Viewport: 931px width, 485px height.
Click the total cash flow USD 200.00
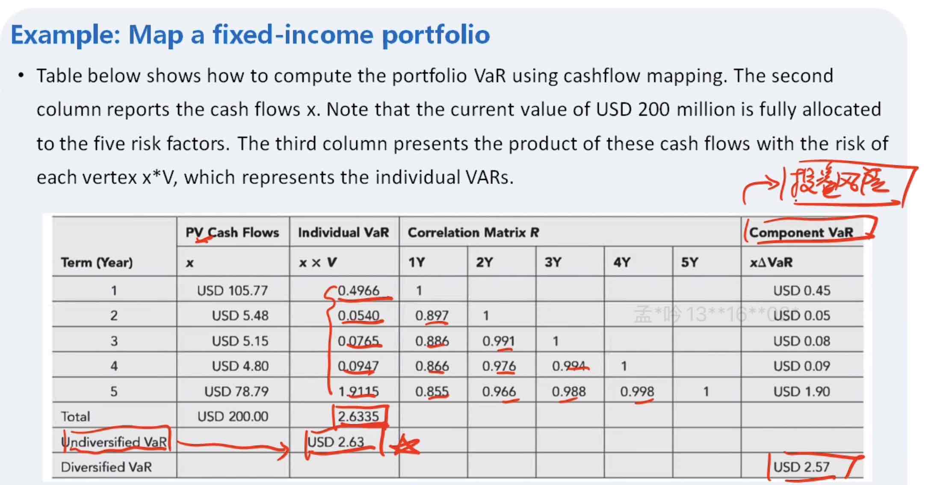[233, 416]
